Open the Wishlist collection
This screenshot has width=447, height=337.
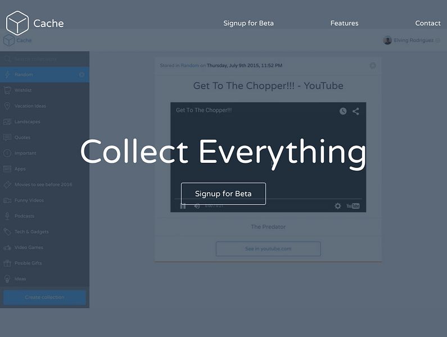tap(44, 90)
